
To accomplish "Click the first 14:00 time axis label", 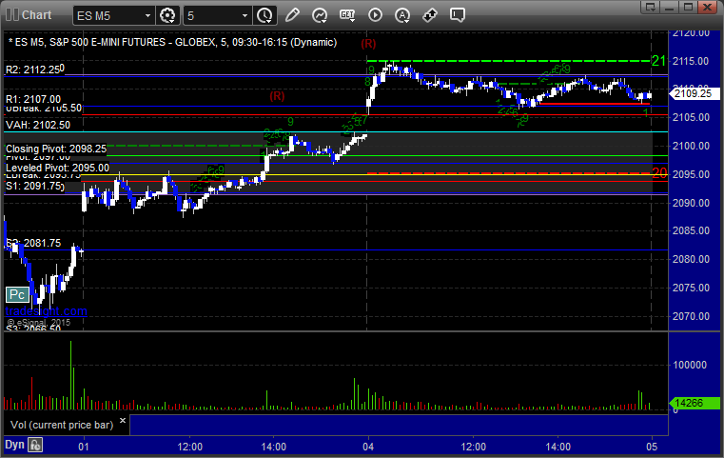I will pyautogui.click(x=274, y=447).
